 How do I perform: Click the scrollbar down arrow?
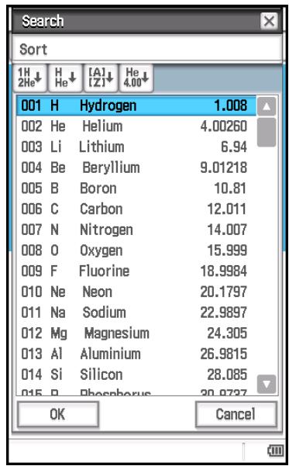point(267,384)
